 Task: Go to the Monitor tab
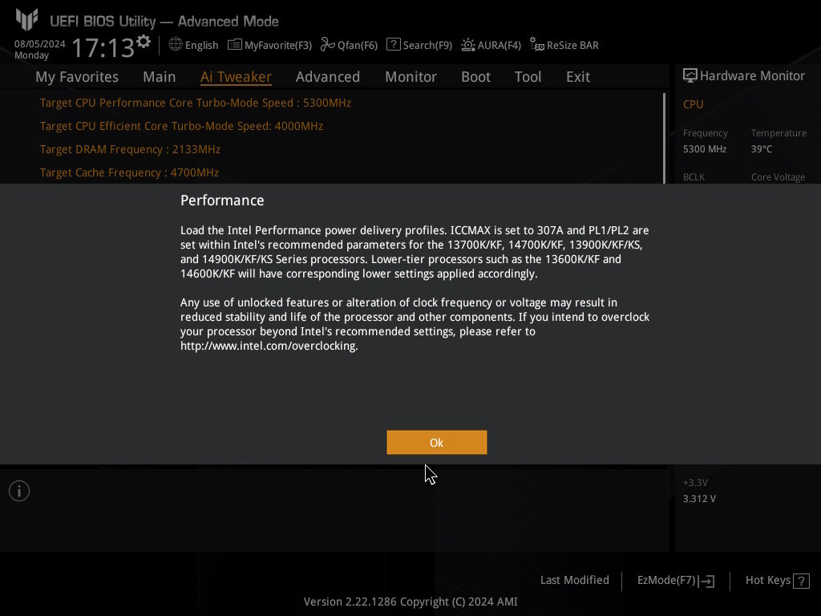coord(410,77)
